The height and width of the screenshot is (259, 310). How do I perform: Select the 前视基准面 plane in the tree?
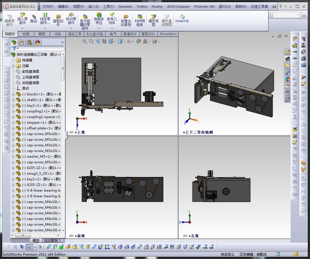click(30, 72)
